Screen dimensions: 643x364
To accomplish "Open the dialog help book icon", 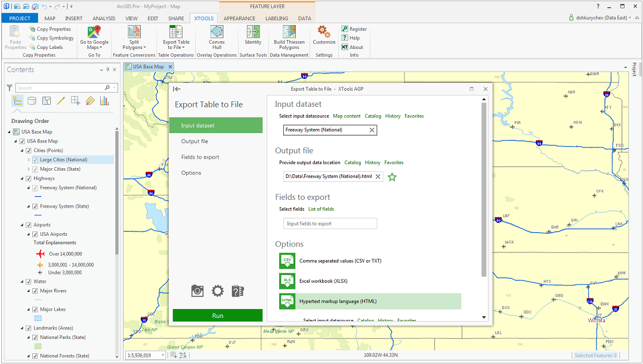I will (x=237, y=291).
